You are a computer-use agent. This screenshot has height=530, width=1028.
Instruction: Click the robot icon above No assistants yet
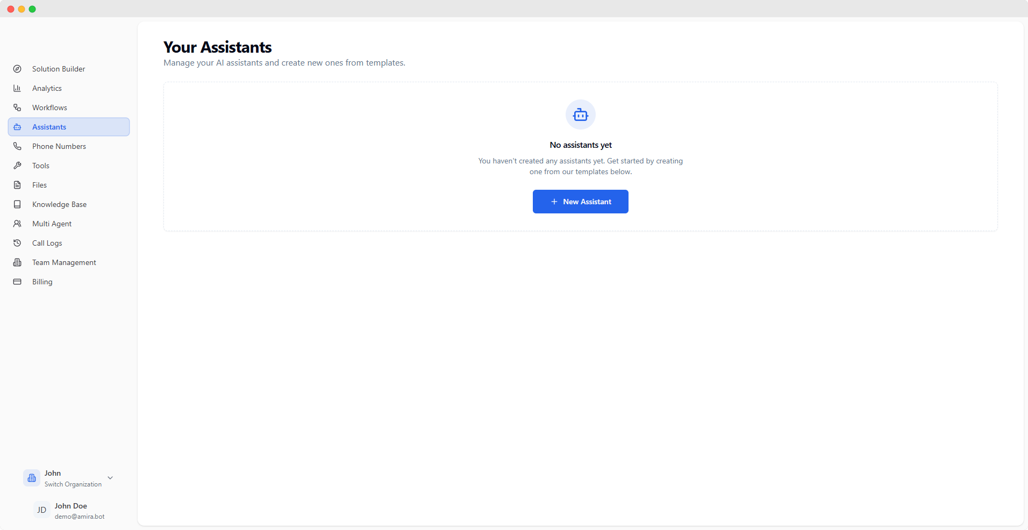pyautogui.click(x=580, y=114)
